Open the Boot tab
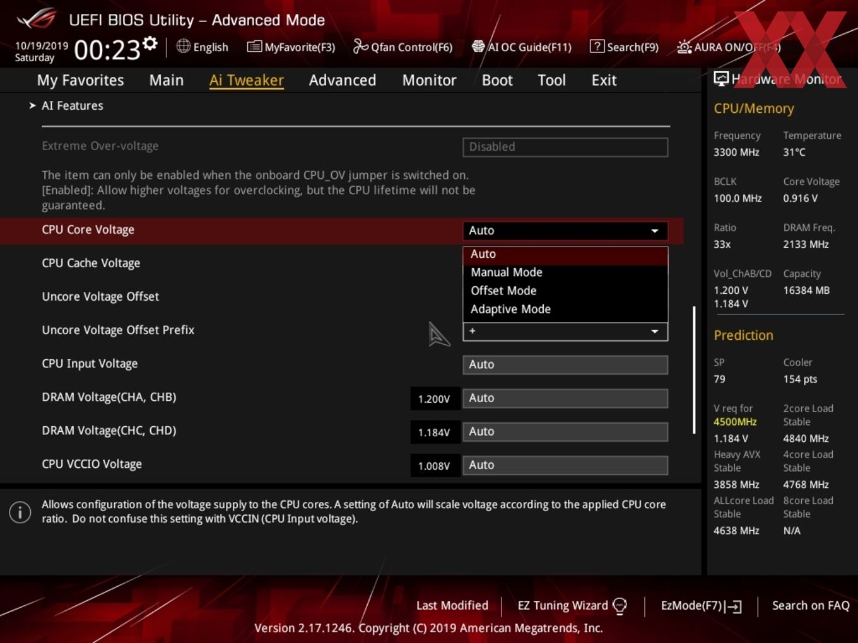This screenshot has width=858, height=643. 497,80
